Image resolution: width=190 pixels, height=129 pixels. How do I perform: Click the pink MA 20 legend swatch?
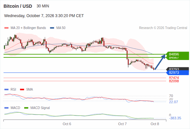tap(6, 28)
